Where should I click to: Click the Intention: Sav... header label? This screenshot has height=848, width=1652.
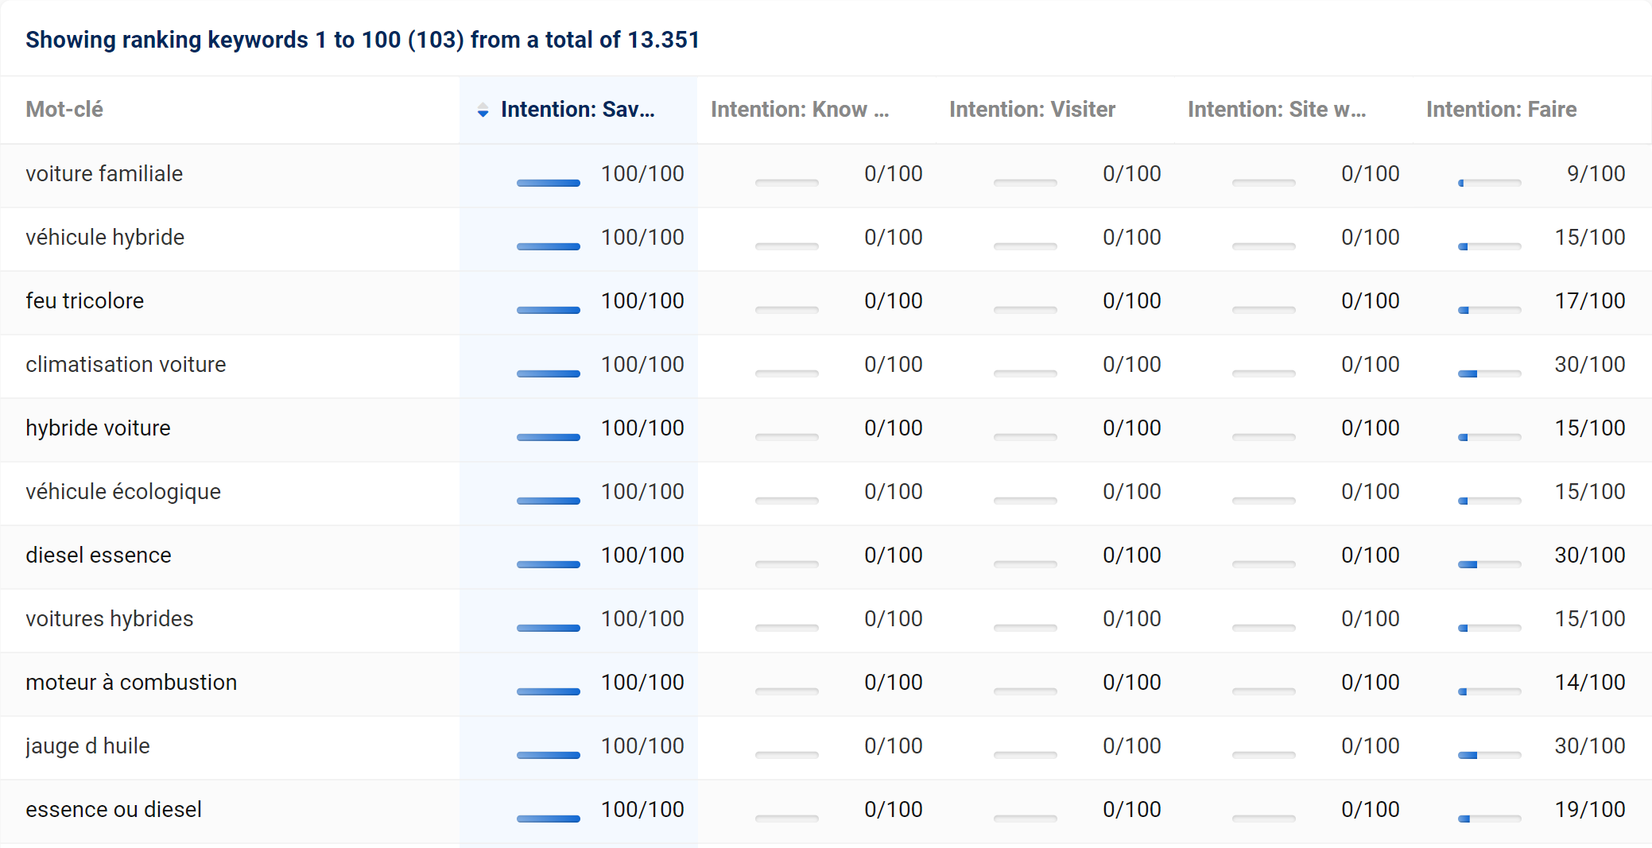[578, 110]
